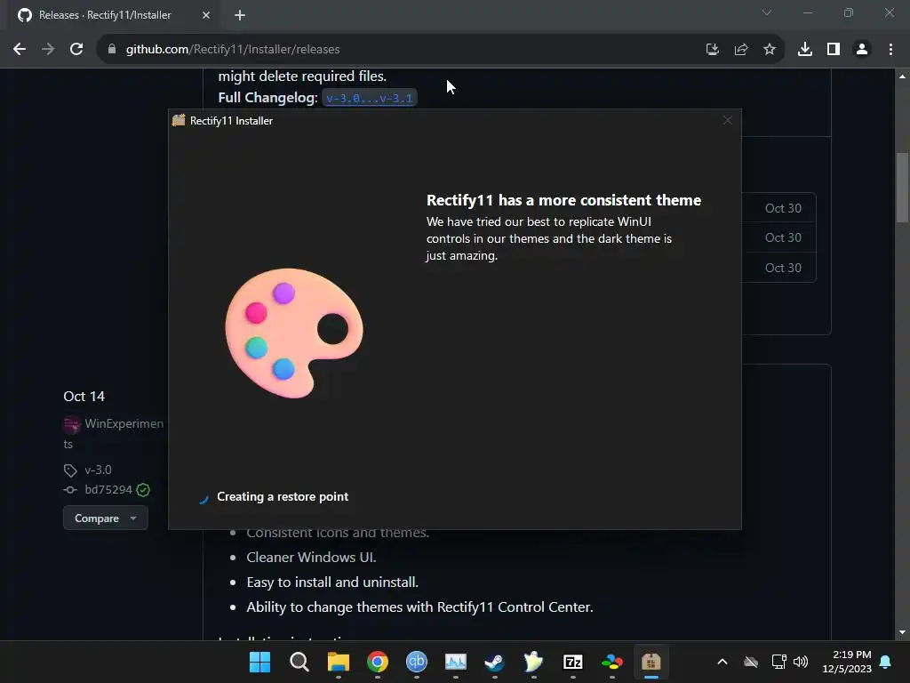This screenshot has width=910, height=683.
Task: Click the Oct 14 release date
Action: click(84, 397)
